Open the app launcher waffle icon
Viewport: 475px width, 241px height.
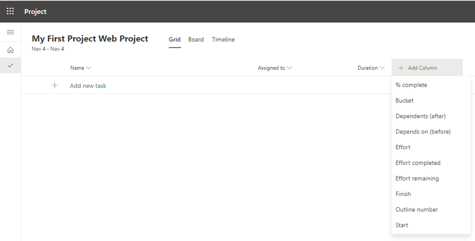tap(10, 11)
